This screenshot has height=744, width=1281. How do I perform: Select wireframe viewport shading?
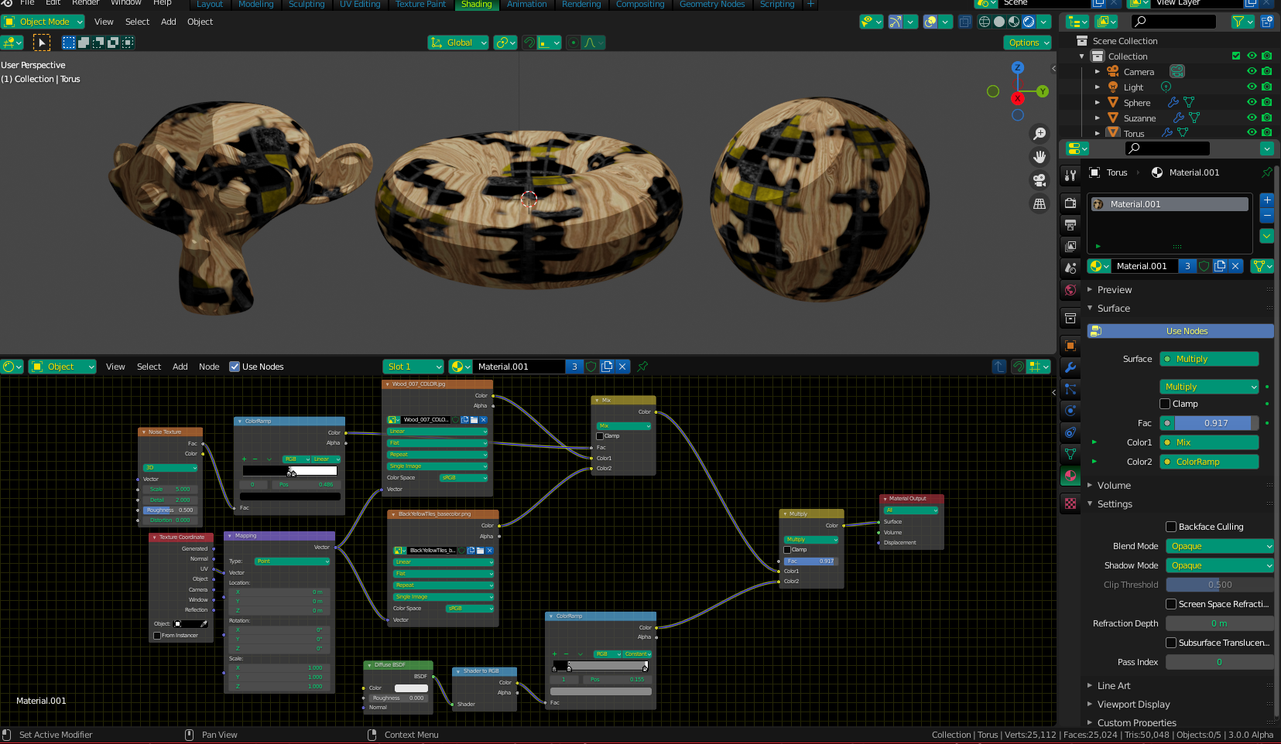click(985, 22)
